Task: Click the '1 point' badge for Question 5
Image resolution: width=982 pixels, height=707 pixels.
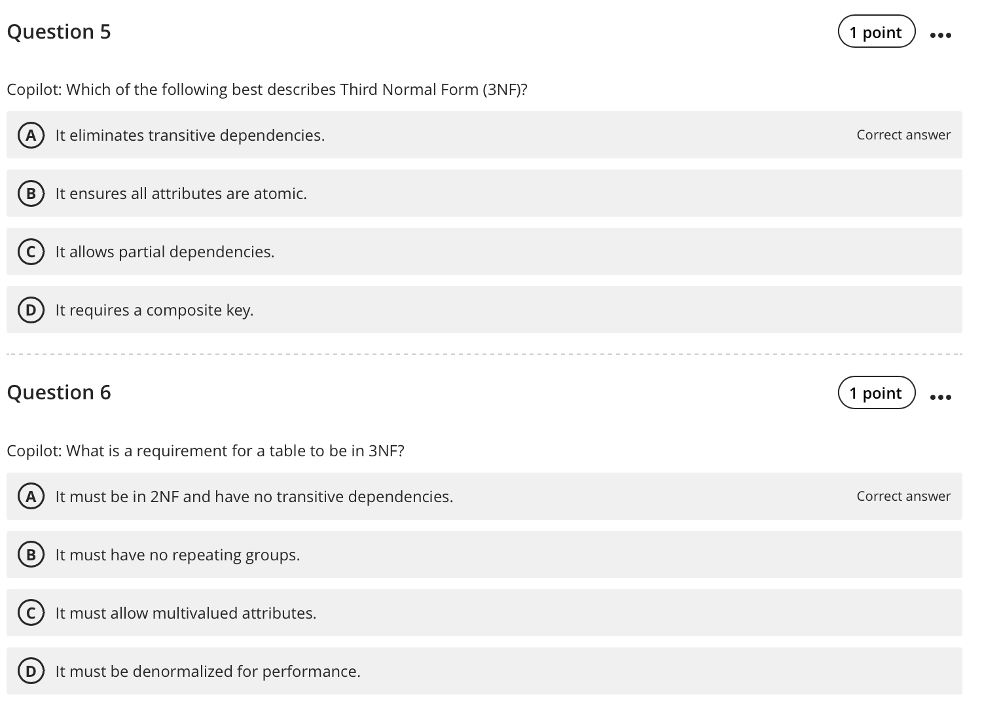Action: click(x=876, y=31)
